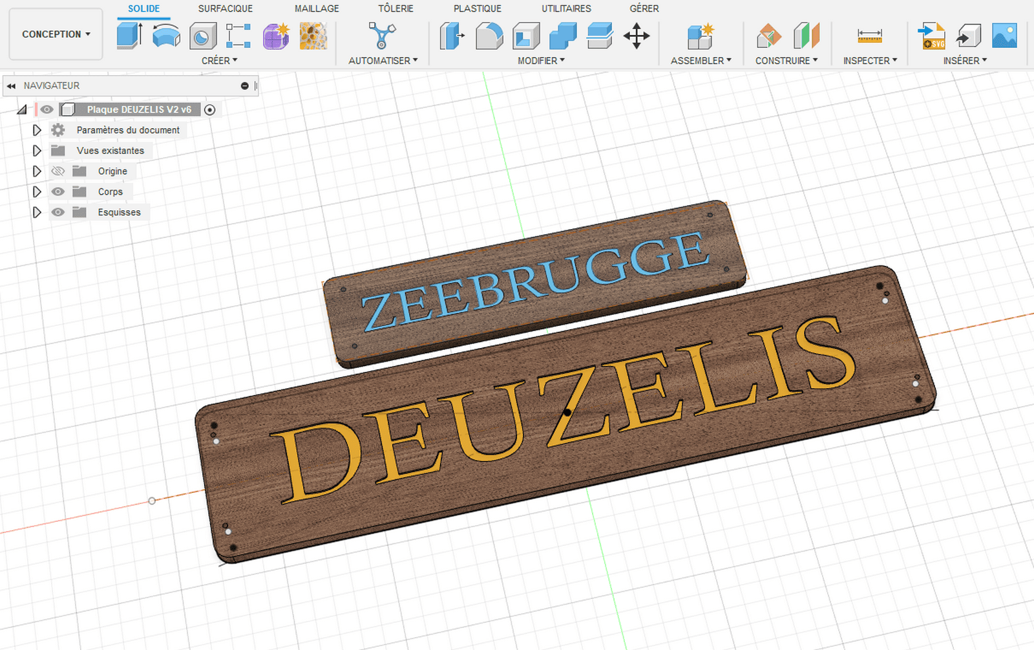The image size is (1034, 650).
Task: Click the Navigateur panel minus button
Action: 244,85
